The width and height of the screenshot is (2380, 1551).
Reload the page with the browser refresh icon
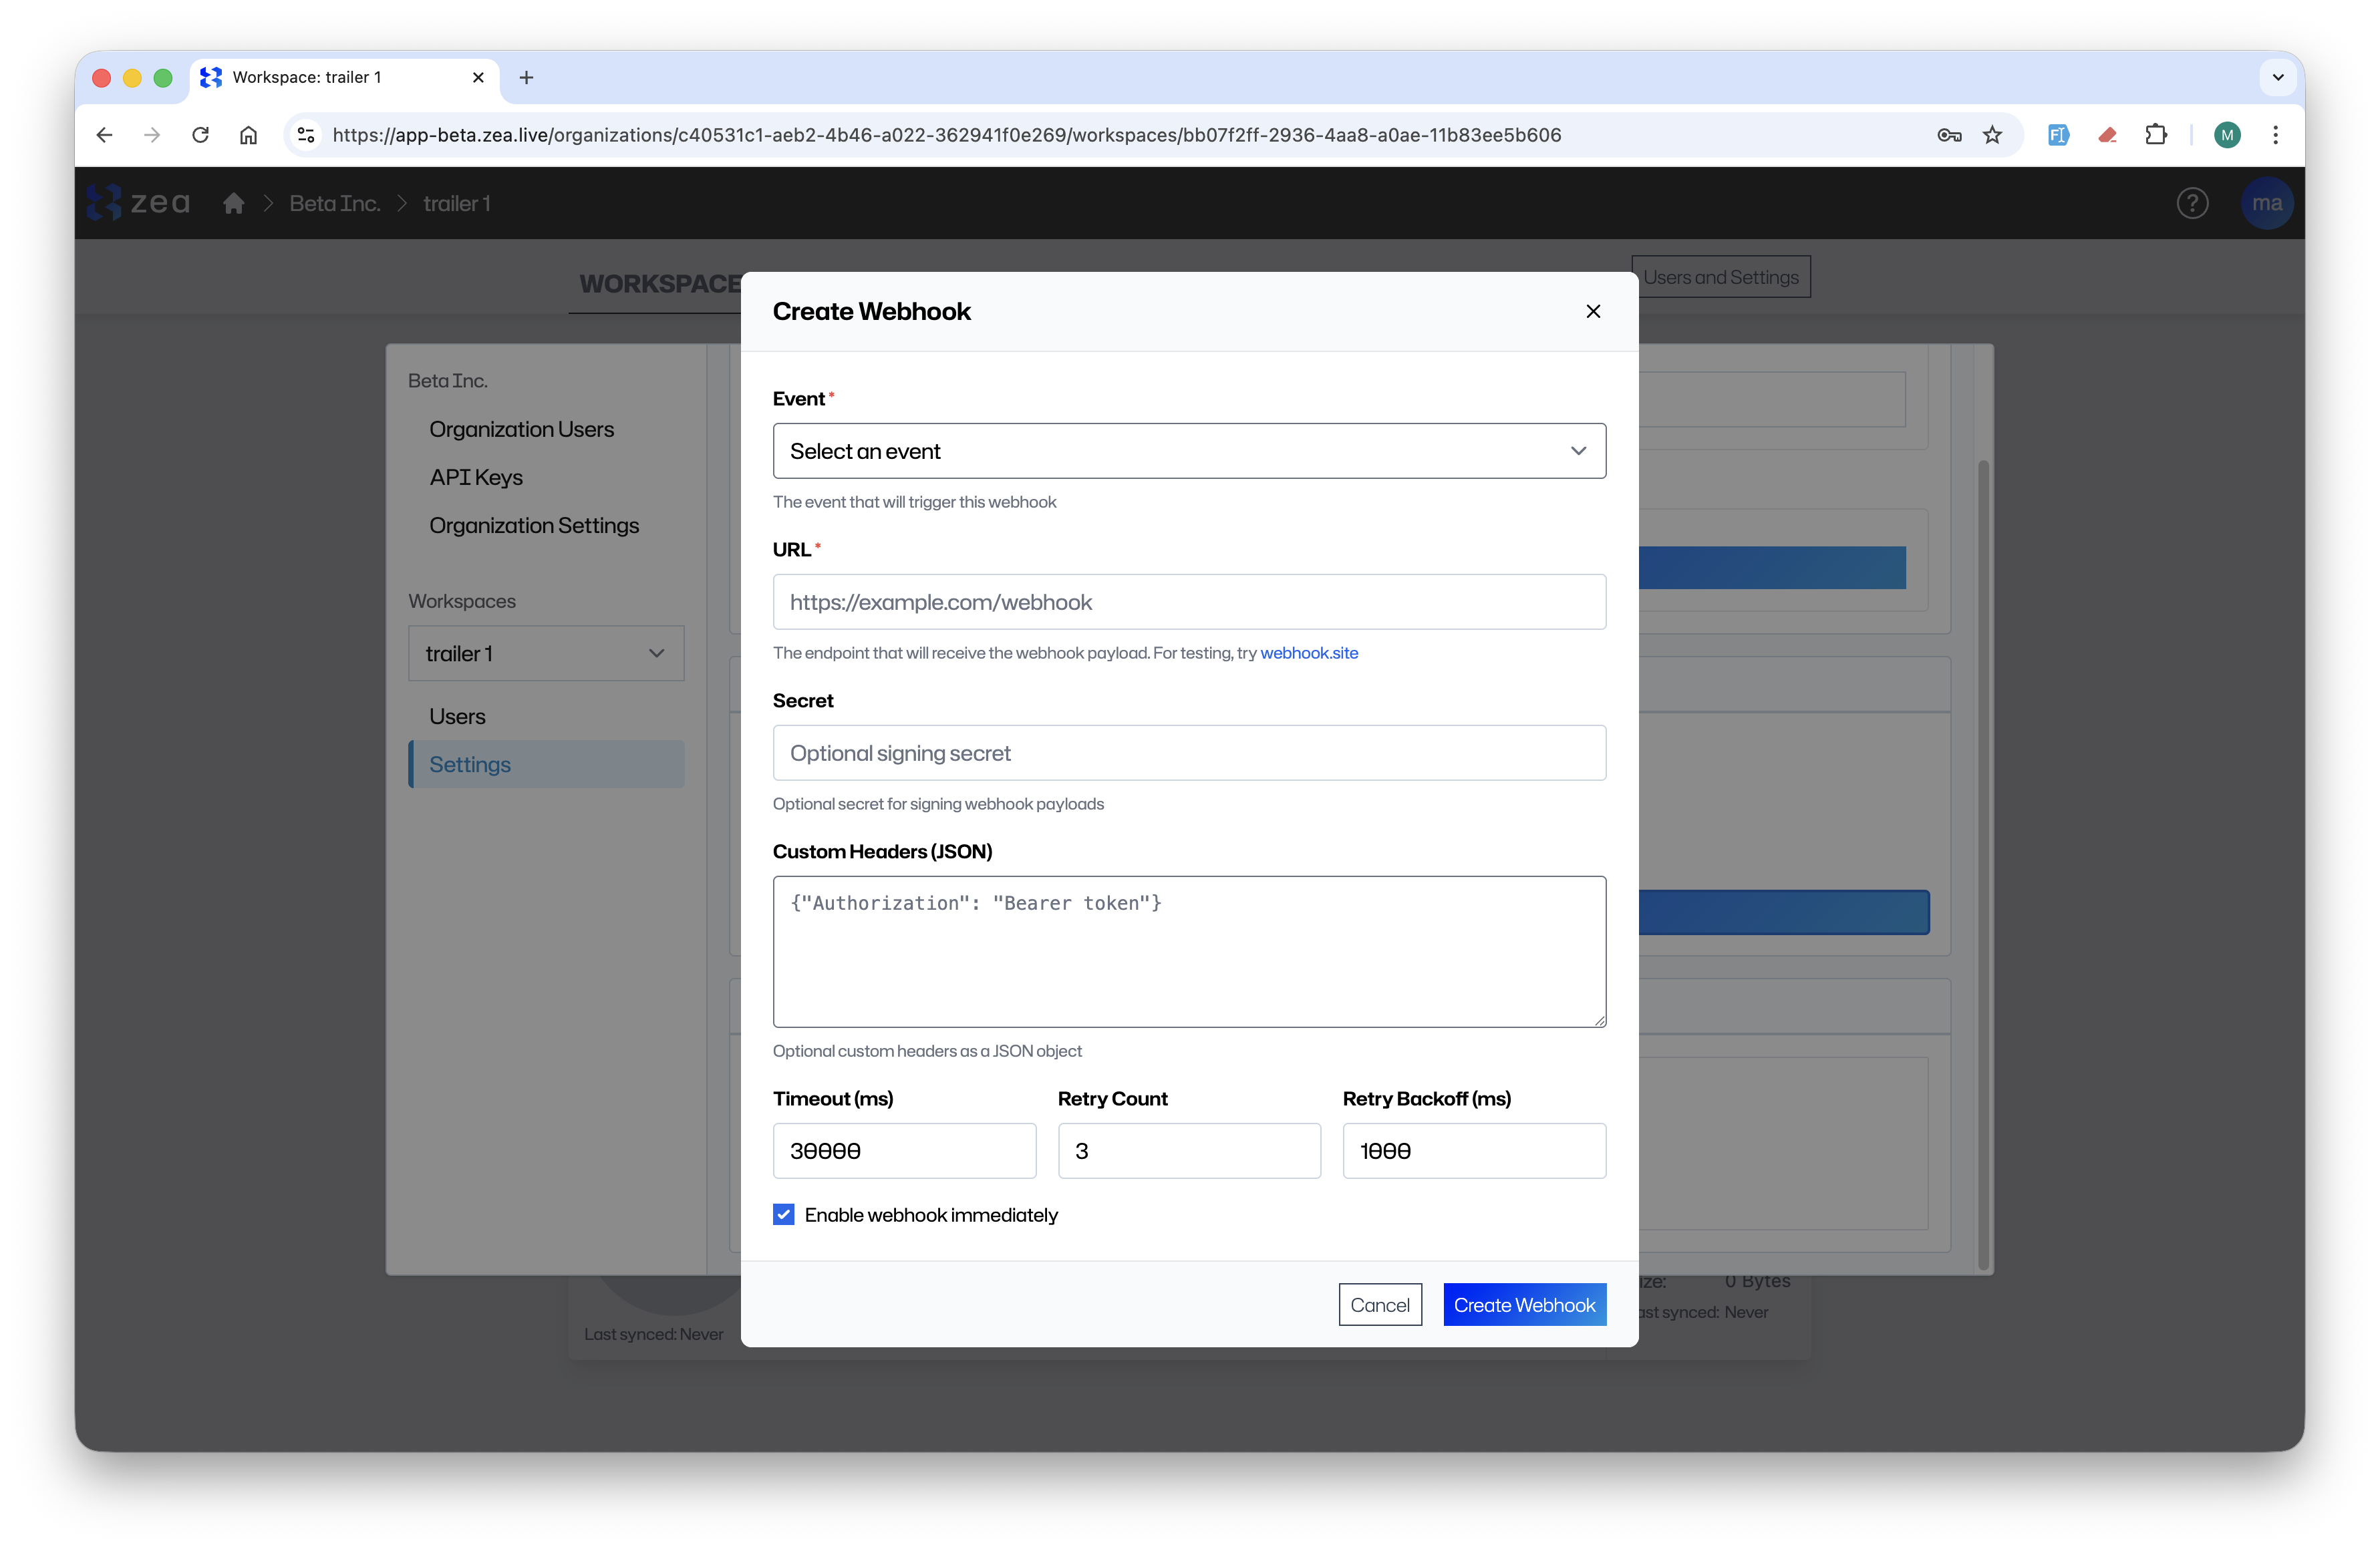coord(200,135)
